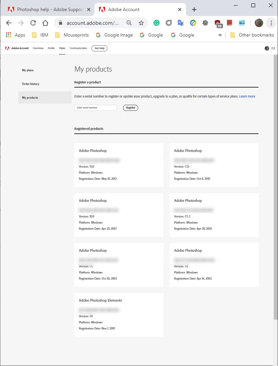Click the padlock site info icon

point(61,23)
